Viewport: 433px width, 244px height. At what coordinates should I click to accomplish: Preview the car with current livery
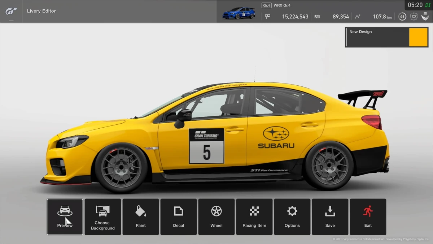point(65,217)
